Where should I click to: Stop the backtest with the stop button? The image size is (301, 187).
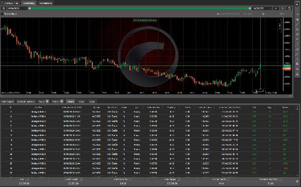[x=282, y=8]
